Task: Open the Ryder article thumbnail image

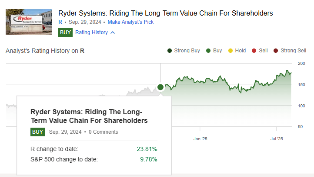Action: pyautogui.click(x=30, y=23)
